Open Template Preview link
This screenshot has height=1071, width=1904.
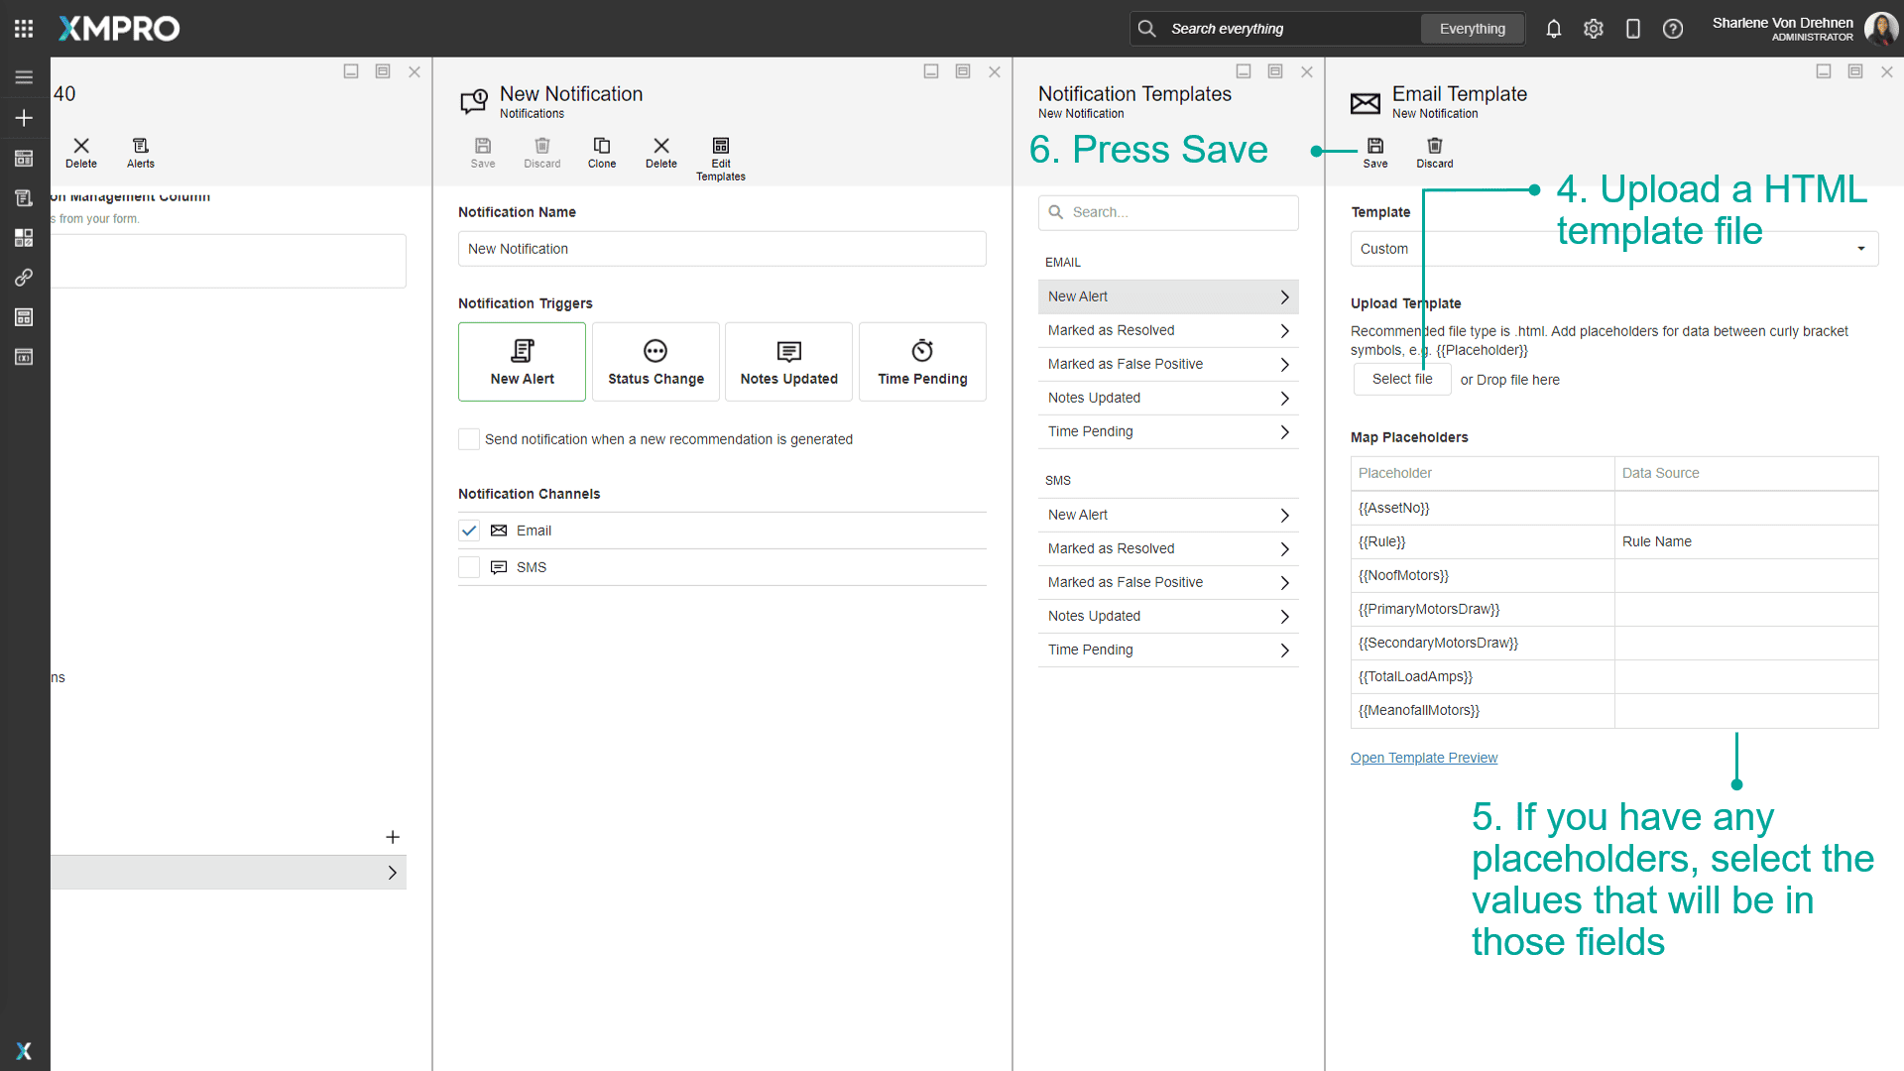click(1423, 758)
